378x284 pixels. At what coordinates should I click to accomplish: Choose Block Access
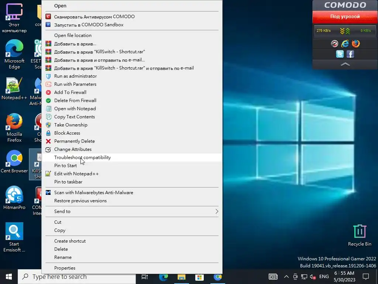pos(132,133)
